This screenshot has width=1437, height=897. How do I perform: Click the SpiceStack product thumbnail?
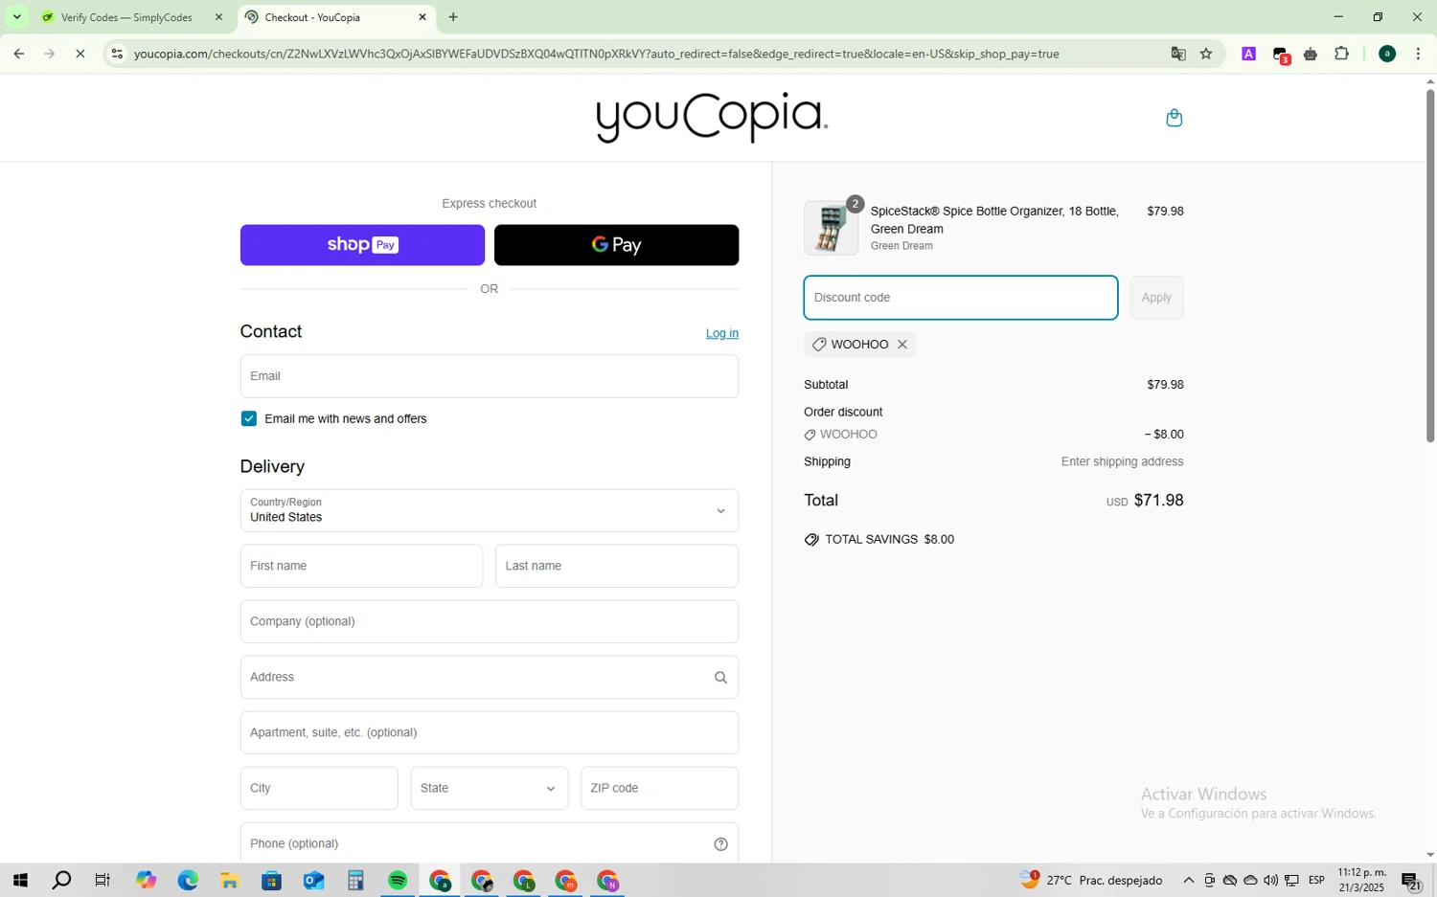pyautogui.click(x=831, y=229)
